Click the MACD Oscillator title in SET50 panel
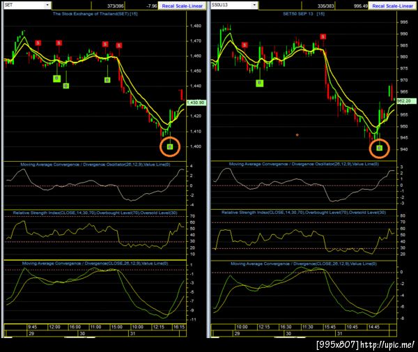This screenshot has height=352, width=418. [304, 164]
